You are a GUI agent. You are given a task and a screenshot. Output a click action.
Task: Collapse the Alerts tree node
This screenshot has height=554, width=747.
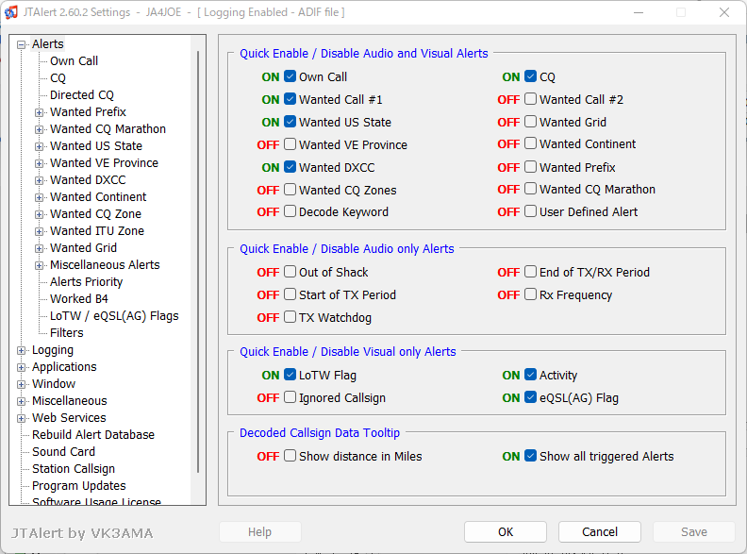tap(21, 44)
